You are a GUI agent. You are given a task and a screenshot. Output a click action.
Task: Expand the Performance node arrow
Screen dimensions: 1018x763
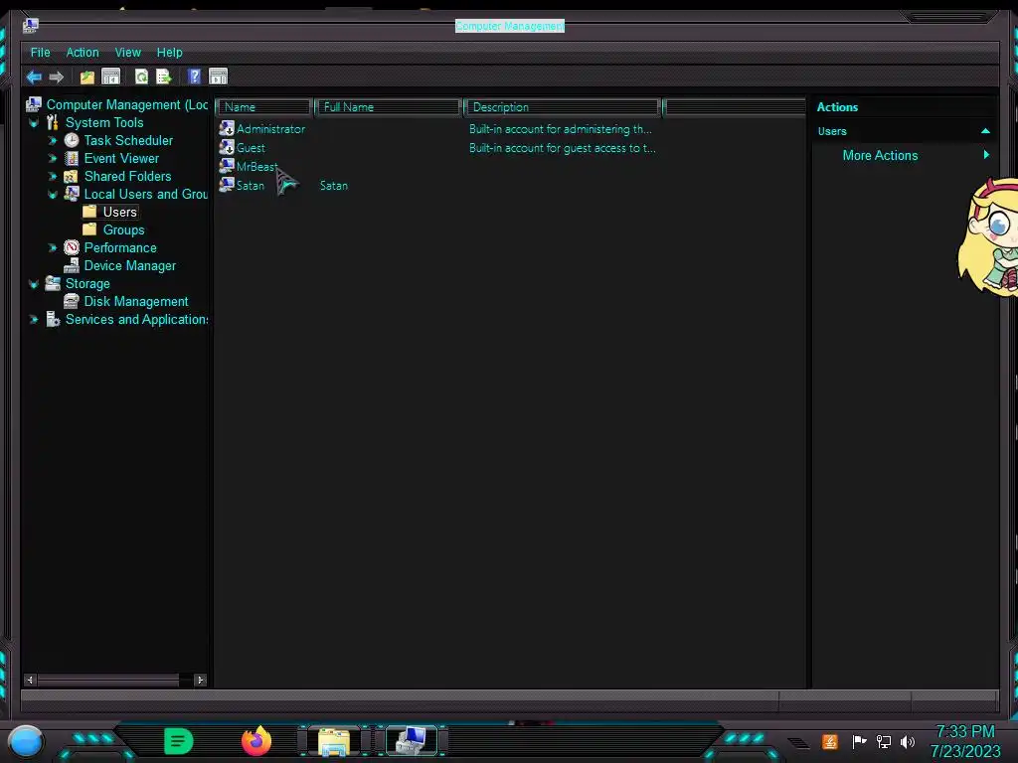click(53, 247)
